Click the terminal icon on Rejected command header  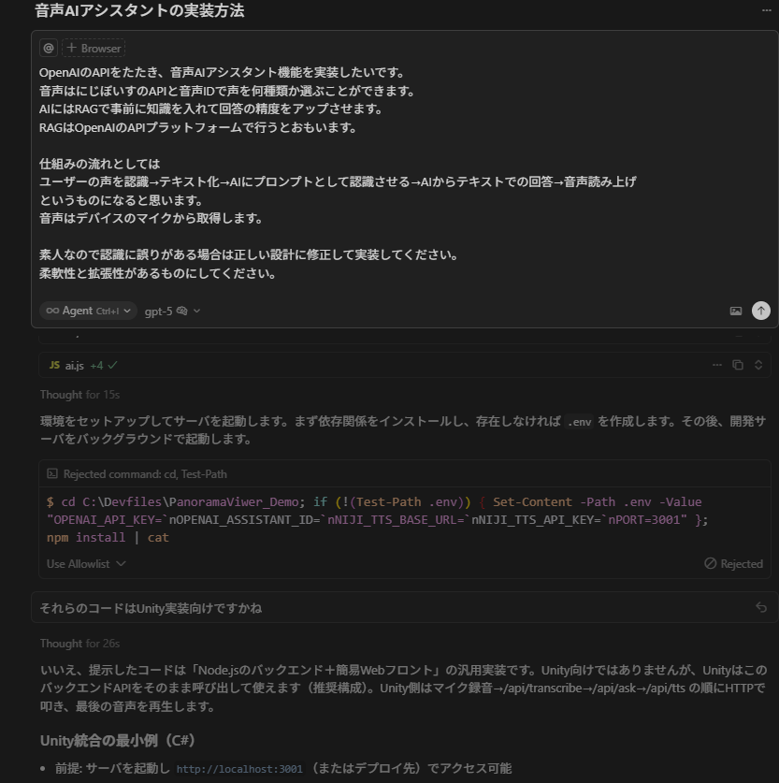click(54, 473)
